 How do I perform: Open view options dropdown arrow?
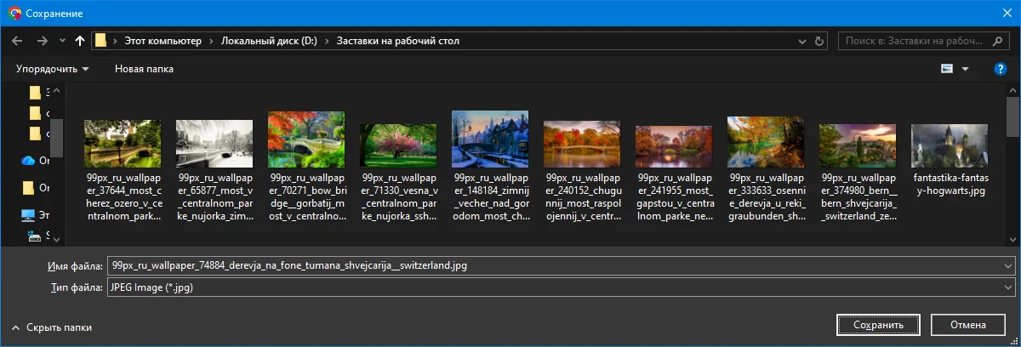point(965,69)
